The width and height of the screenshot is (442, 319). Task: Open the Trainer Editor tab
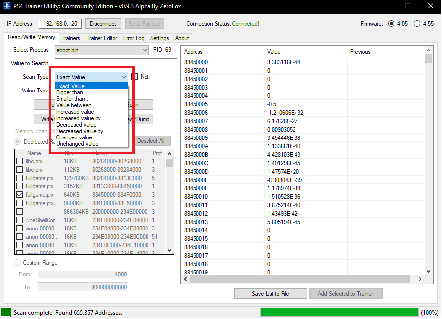(101, 38)
